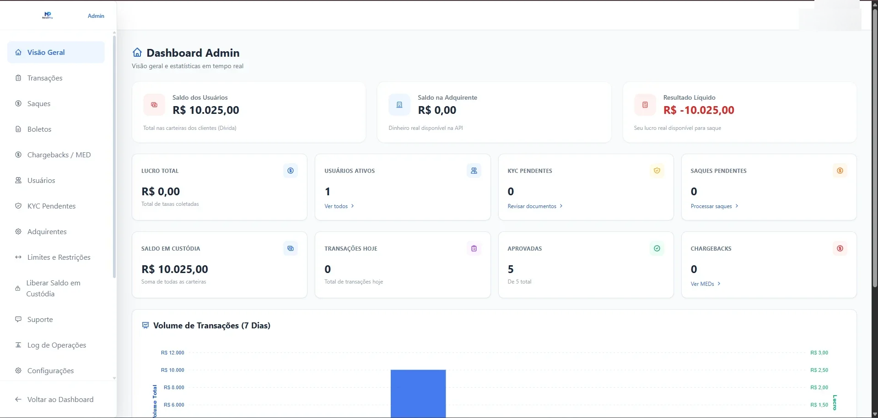Click the receipt icon on Resultado Líquido card
Viewport: 878px width, 418px height.
pyautogui.click(x=645, y=105)
